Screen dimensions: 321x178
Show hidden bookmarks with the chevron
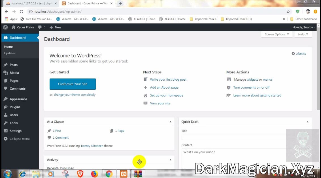click(x=284, y=19)
